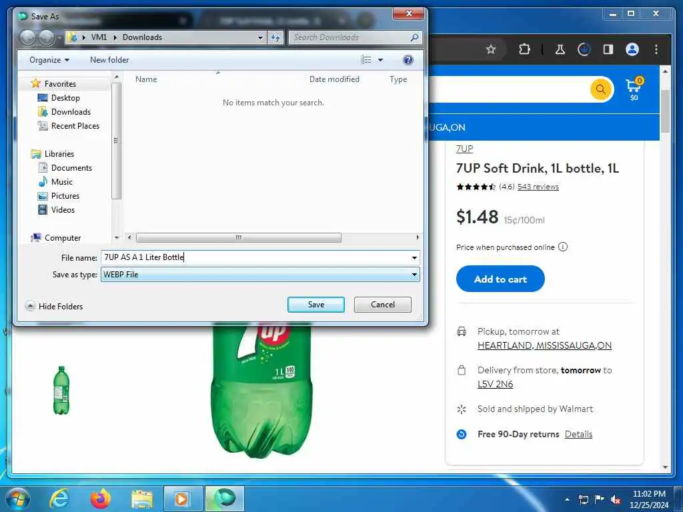Viewport: 683px width, 512px height.
Task: Open the Chrome Labs flask icon
Action: 560,49
